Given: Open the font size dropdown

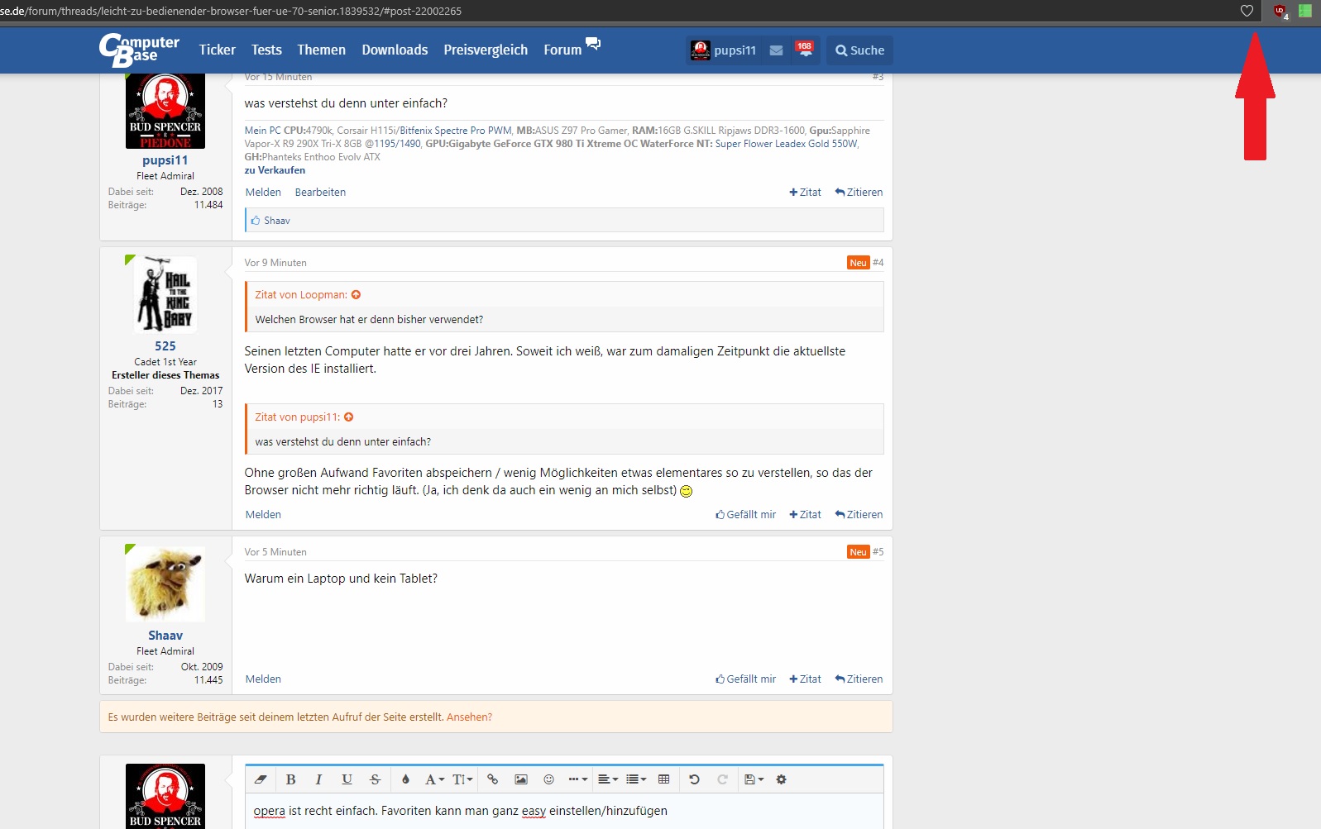Looking at the screenshot, I should 462,779.
